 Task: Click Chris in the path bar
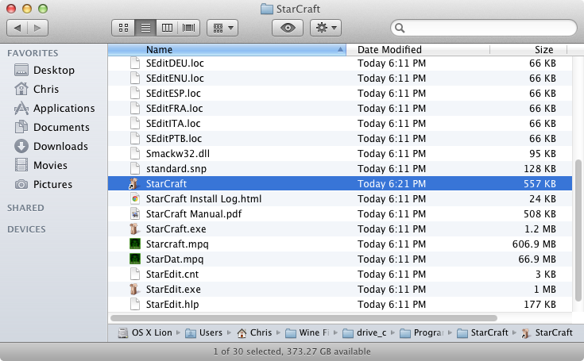254,332
